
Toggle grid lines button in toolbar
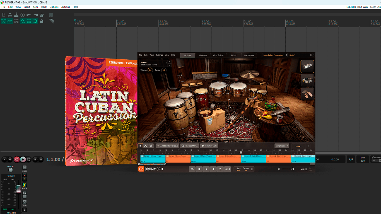coord(29,21)
